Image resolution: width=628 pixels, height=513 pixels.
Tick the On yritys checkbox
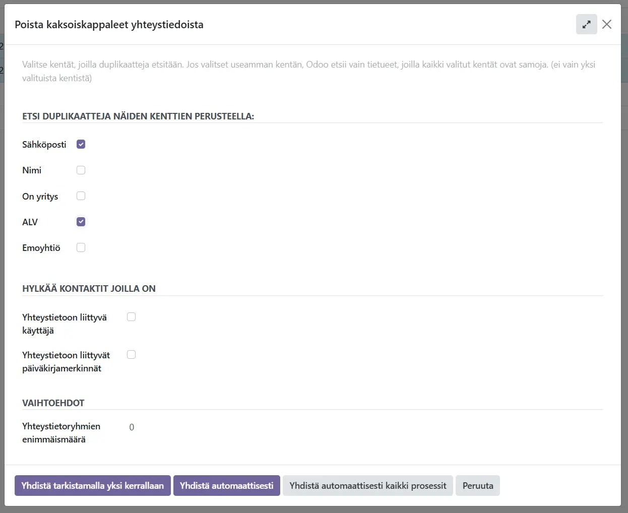81,196
